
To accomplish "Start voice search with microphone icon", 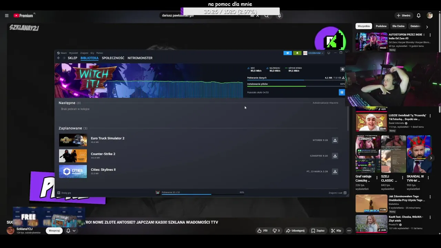I will (279, 15).
